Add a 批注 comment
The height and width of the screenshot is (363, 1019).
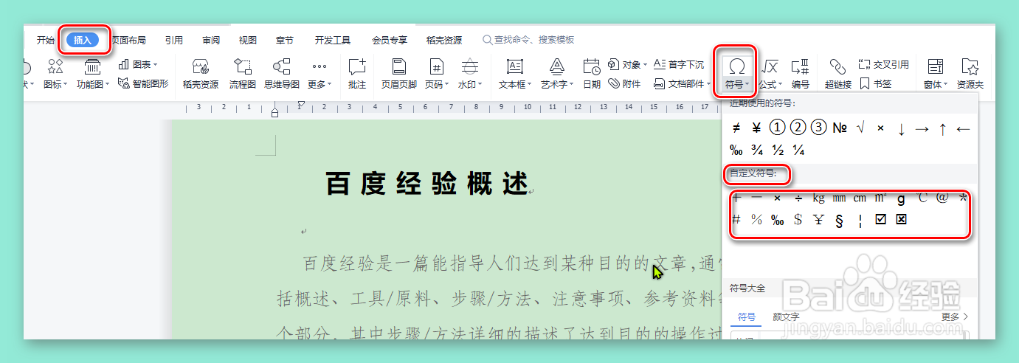(x=357, y=74)
